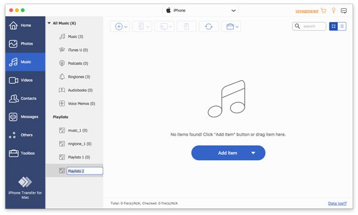
Task: Switch to list view
Action: [342, 26]
